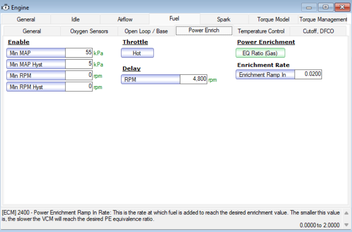Click the Min RPM label button
This screenshot has height=232, width=352.
tap(36, 75)
